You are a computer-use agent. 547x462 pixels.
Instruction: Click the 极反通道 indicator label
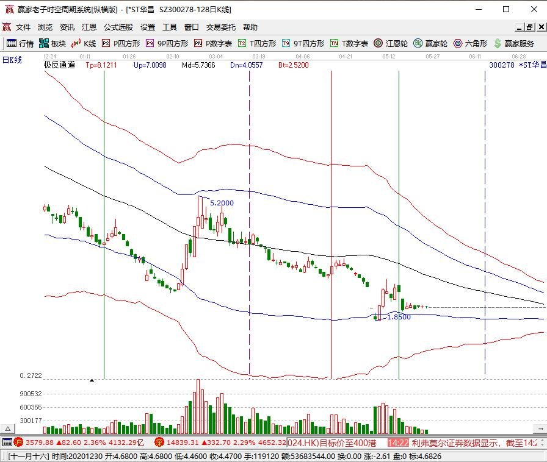click(x=59, y=65)
